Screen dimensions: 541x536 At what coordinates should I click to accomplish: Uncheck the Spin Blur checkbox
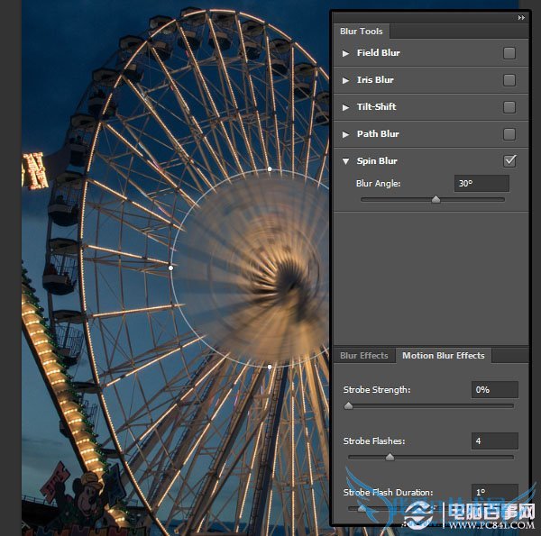[509, 161]
